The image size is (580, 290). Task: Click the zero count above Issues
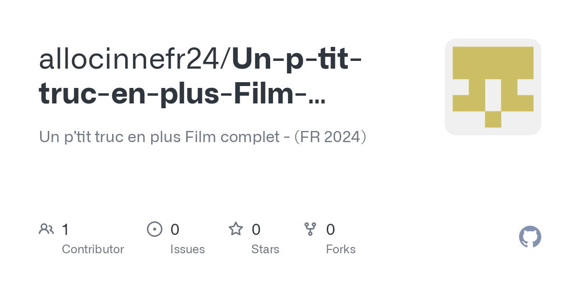pyautogui.click(x=175, y=230)
